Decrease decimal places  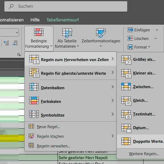click(x=15, y=43)
